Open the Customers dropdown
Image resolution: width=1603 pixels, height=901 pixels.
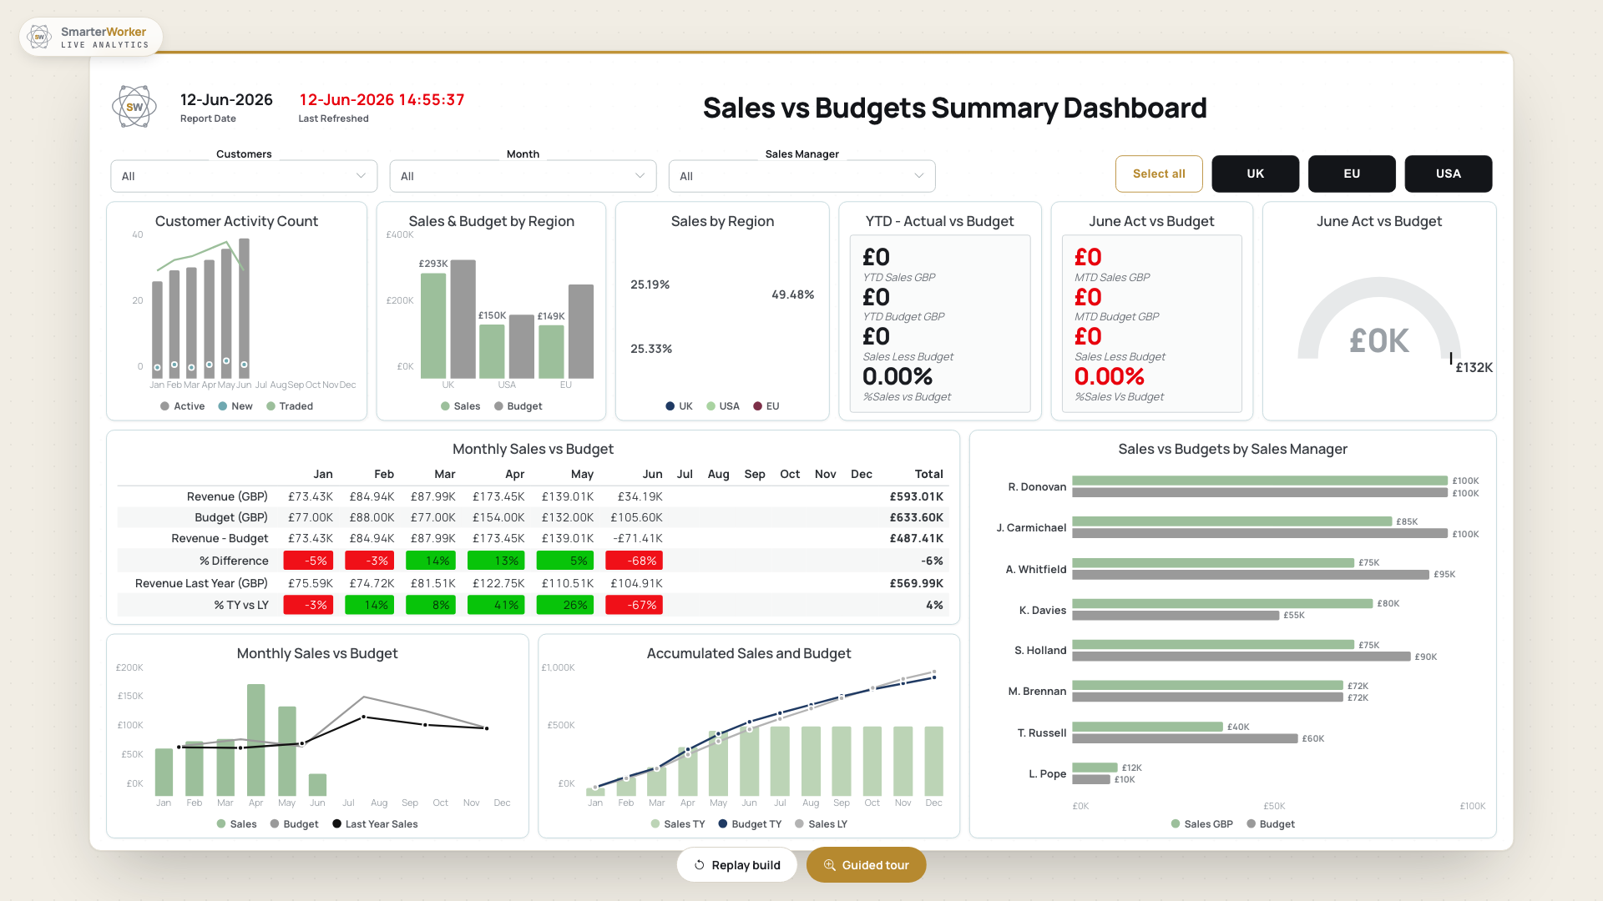[x=244, y=176]
